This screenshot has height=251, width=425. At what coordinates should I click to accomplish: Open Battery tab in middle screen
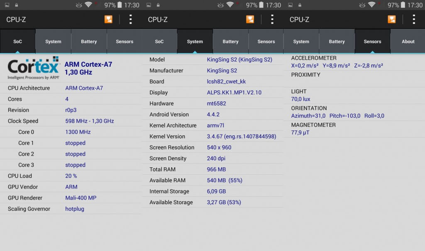point(231,41)
